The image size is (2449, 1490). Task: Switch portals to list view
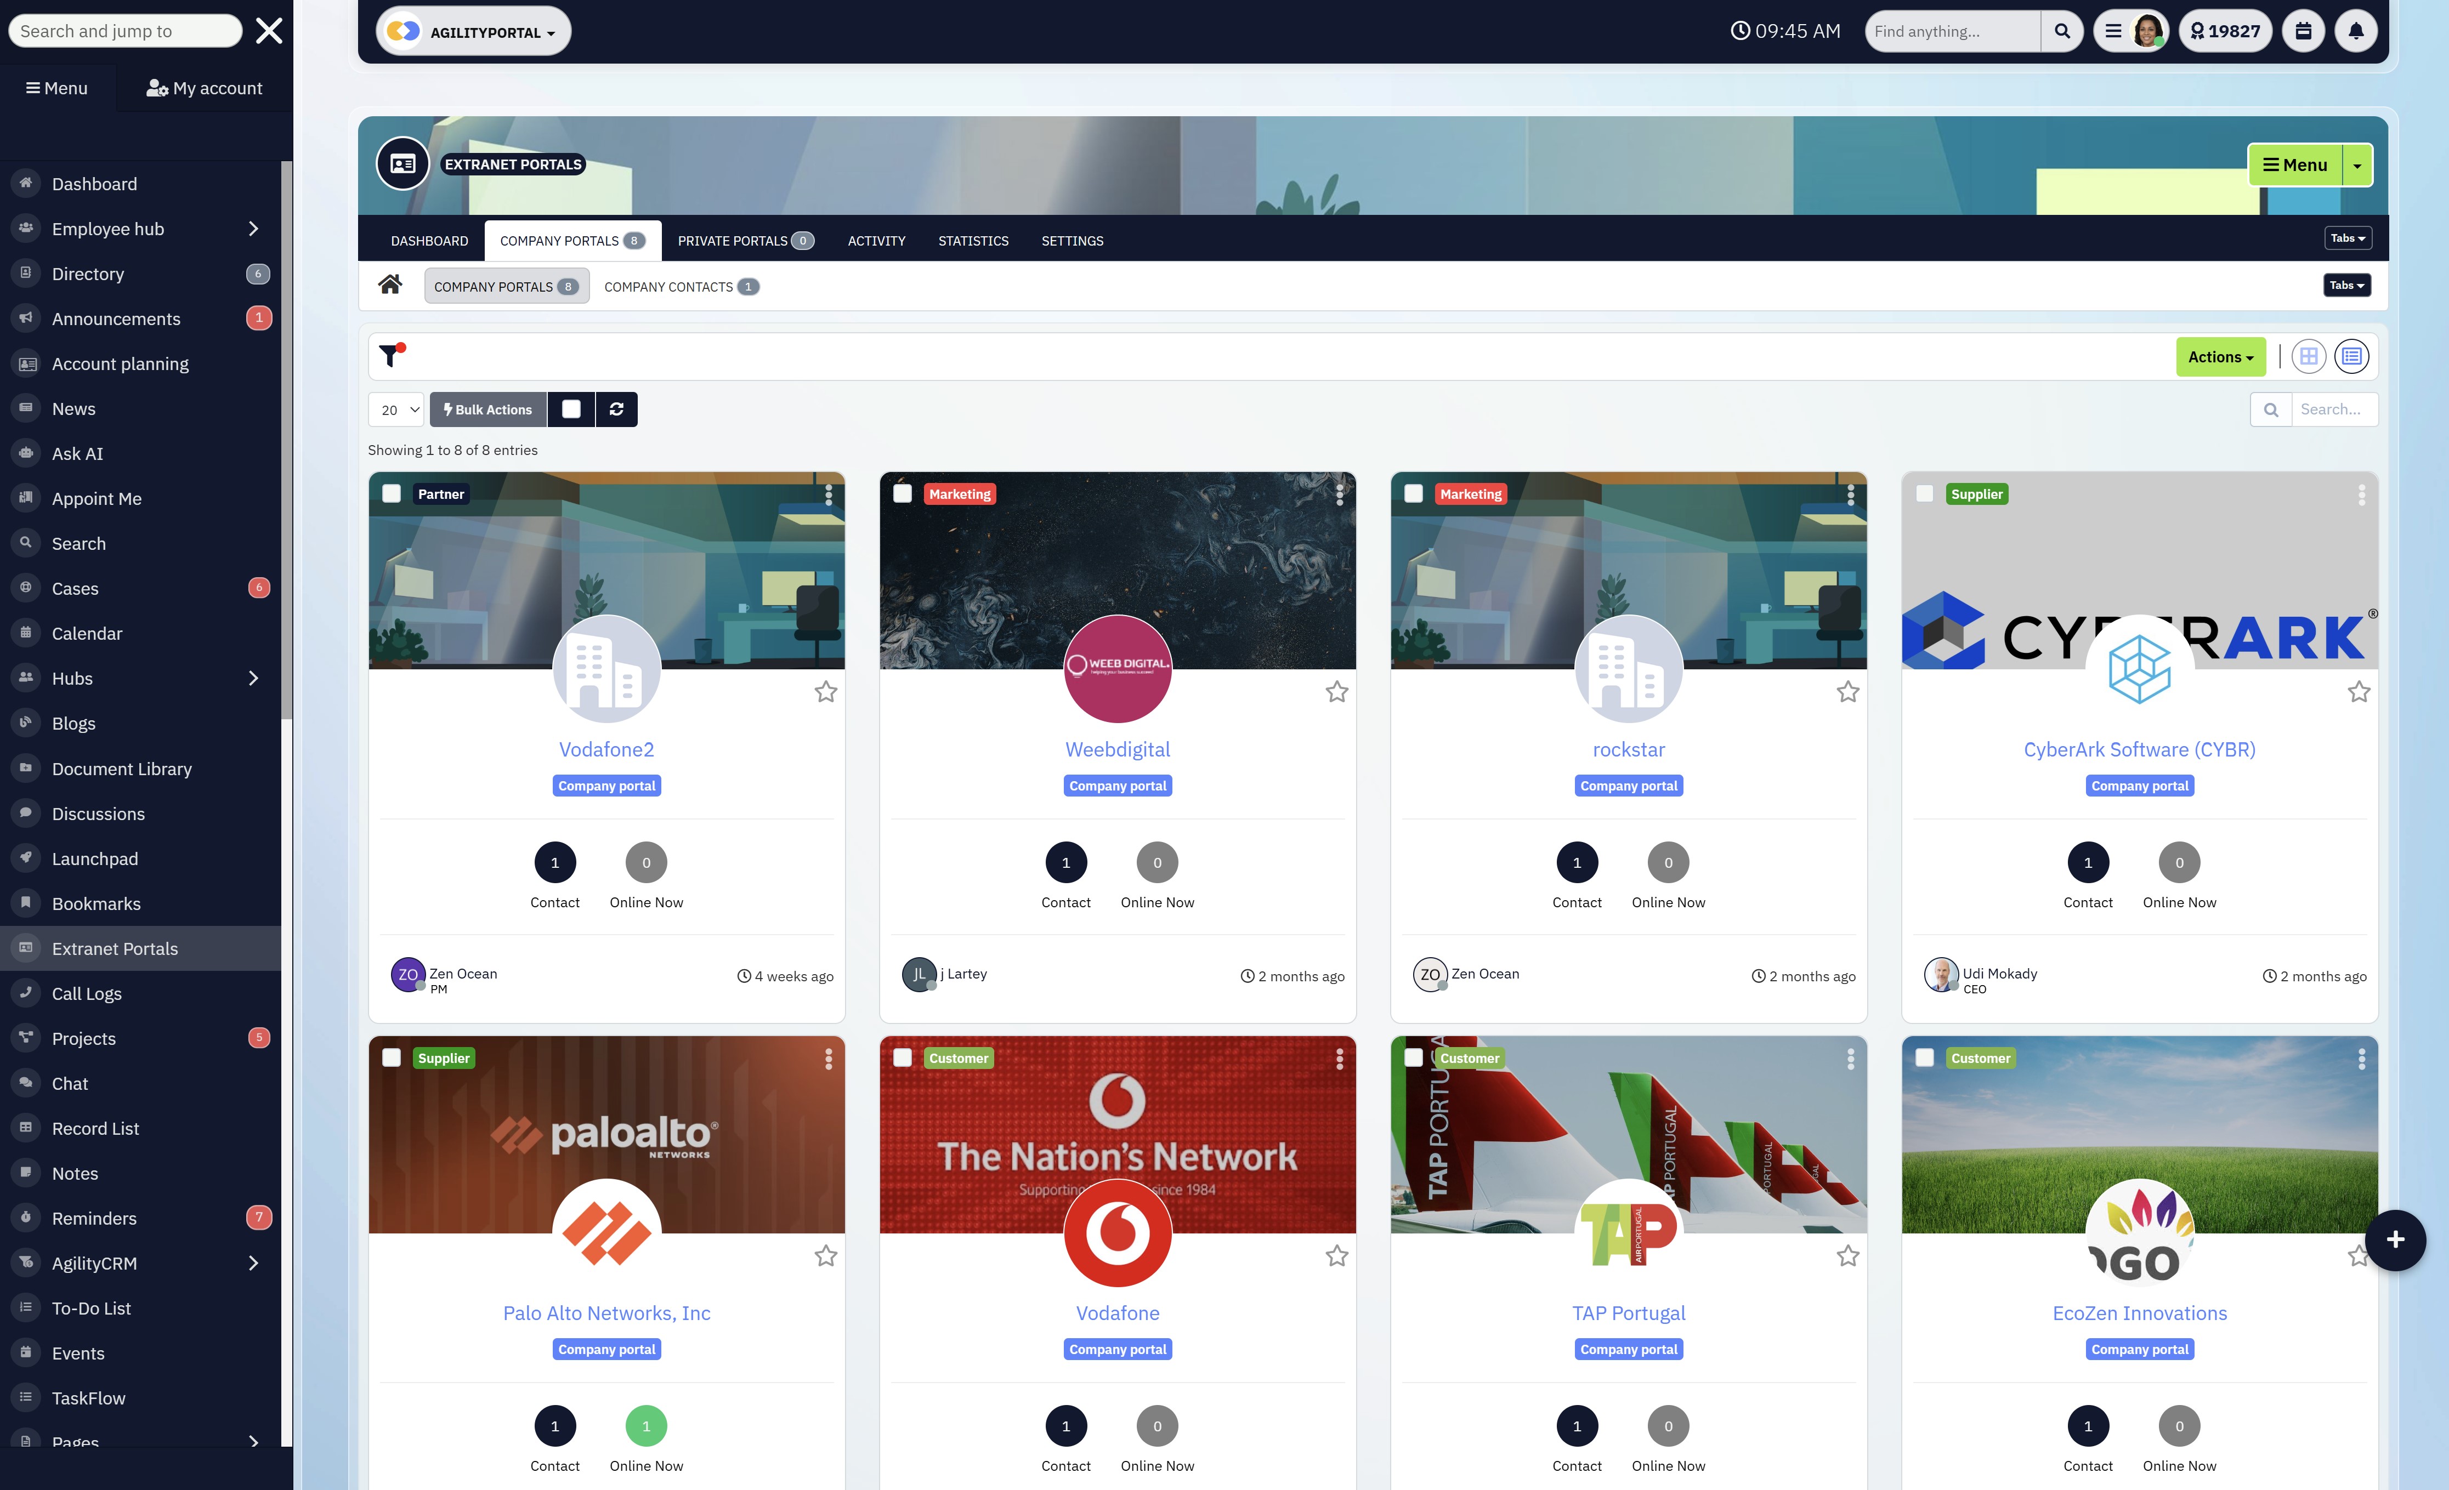click(2351, 356)
